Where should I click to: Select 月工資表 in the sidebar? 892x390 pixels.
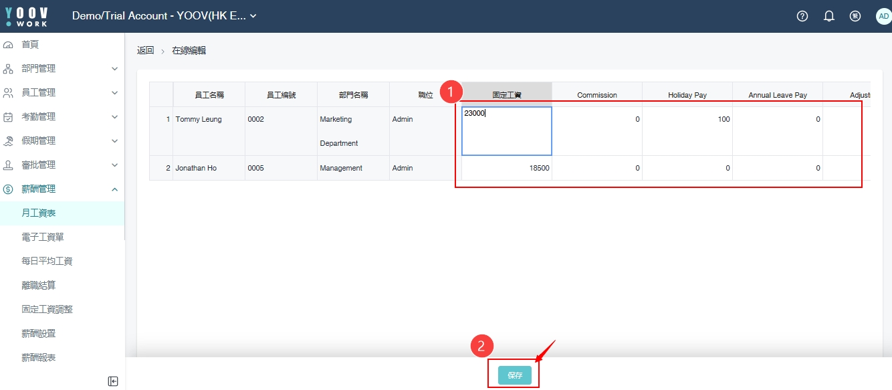click(39, 213)
